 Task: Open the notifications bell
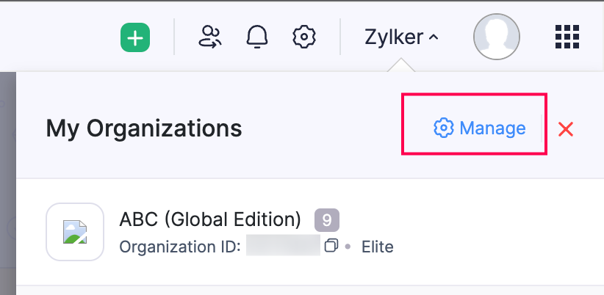[x=257, y=37]
